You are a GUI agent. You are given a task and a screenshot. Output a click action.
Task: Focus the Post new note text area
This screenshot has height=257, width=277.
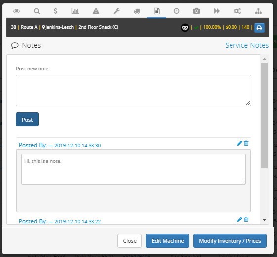click(134, 91)
